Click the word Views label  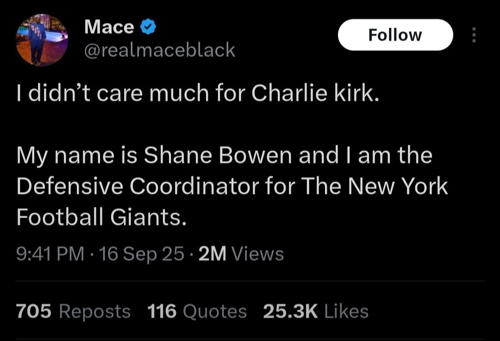pyautogui.click(x=258, y=254)
